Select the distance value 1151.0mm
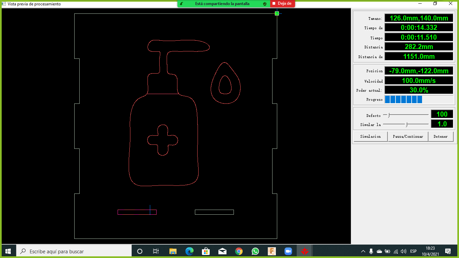This screenshot has height=258, width=459. pyautogui.click(x=419, y=56)
